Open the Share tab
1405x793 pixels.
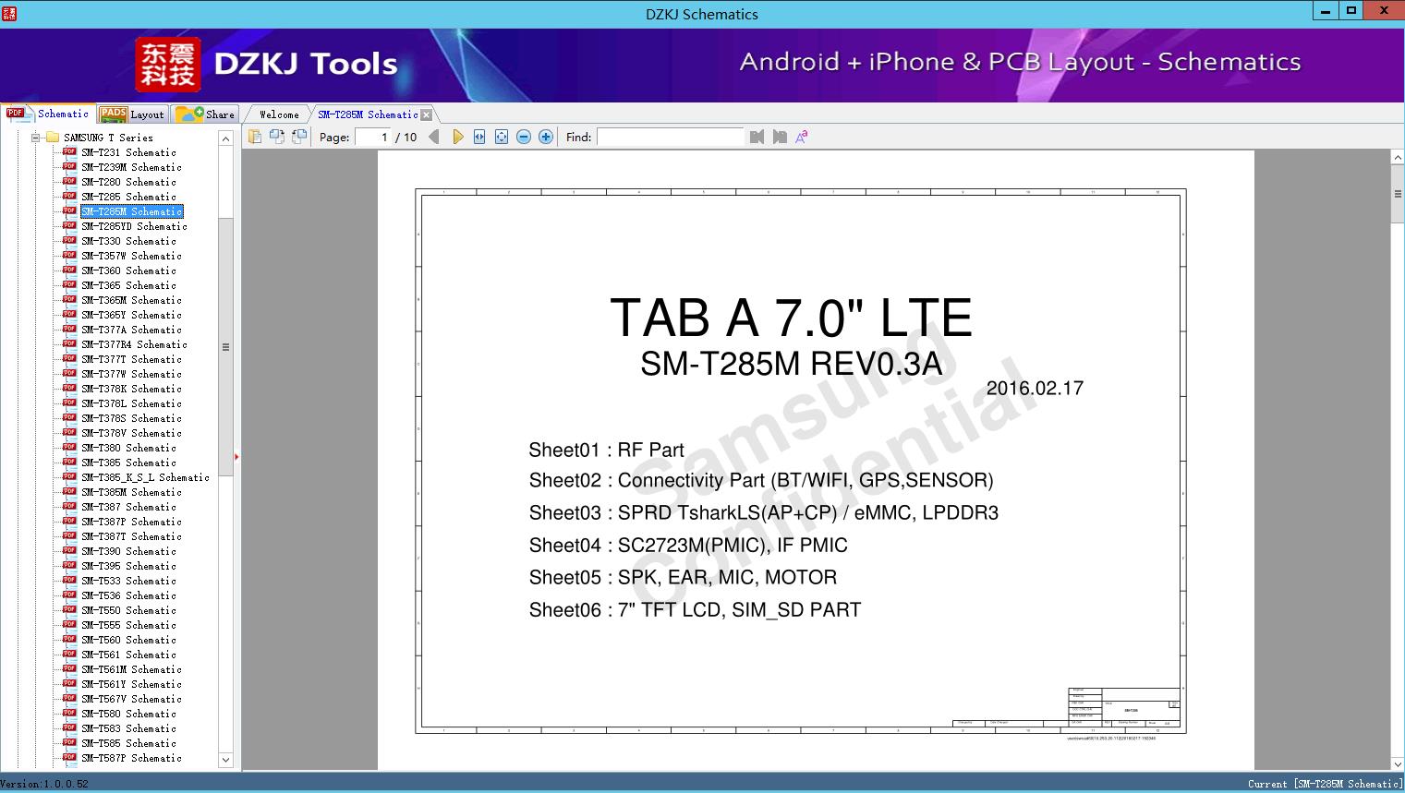coord(206,114)
